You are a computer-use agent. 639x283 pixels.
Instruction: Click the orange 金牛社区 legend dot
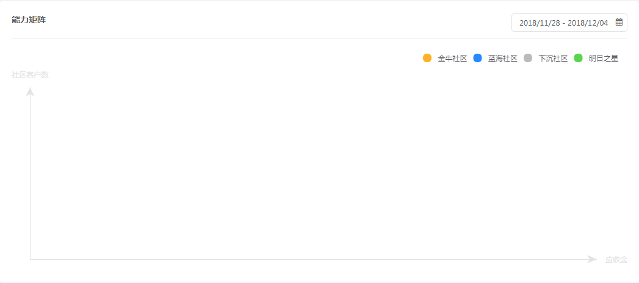click(427, 58)
